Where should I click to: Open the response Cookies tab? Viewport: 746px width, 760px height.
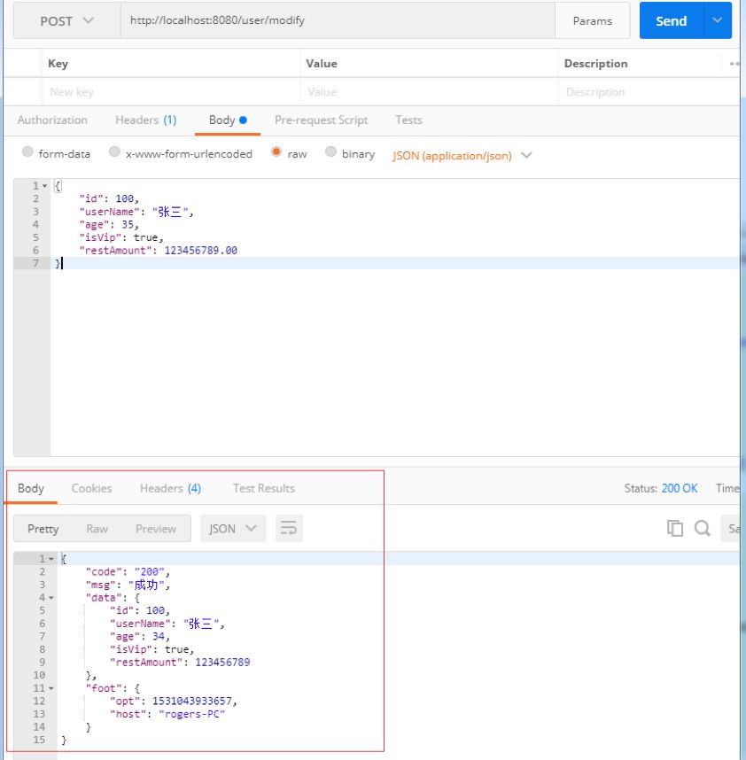click(x=91, y=488)
